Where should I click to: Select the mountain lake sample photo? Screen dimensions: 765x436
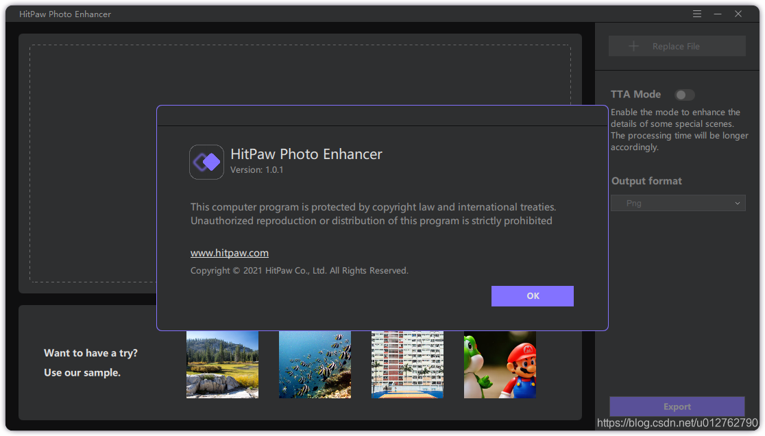pyautogui.click(x=223, y=365)
